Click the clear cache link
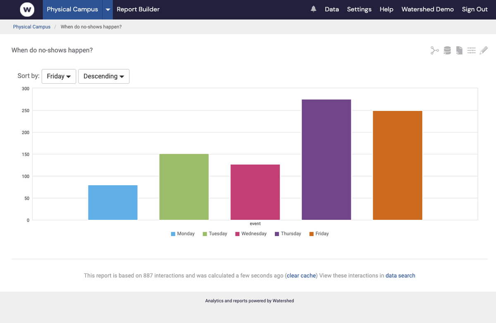 click(x=301, y=276)
